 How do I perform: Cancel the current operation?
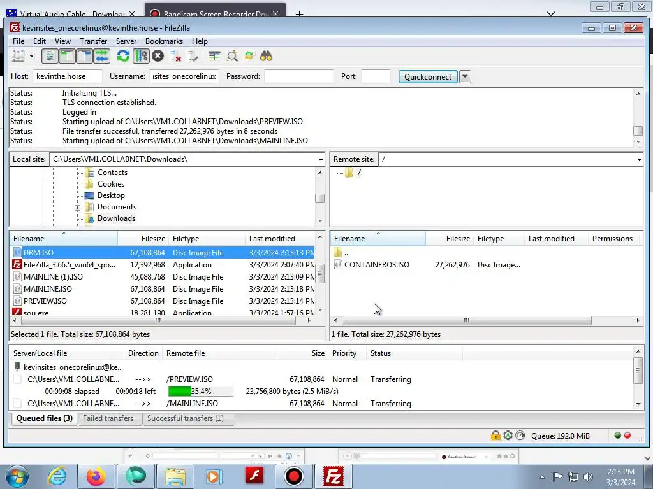158,56
